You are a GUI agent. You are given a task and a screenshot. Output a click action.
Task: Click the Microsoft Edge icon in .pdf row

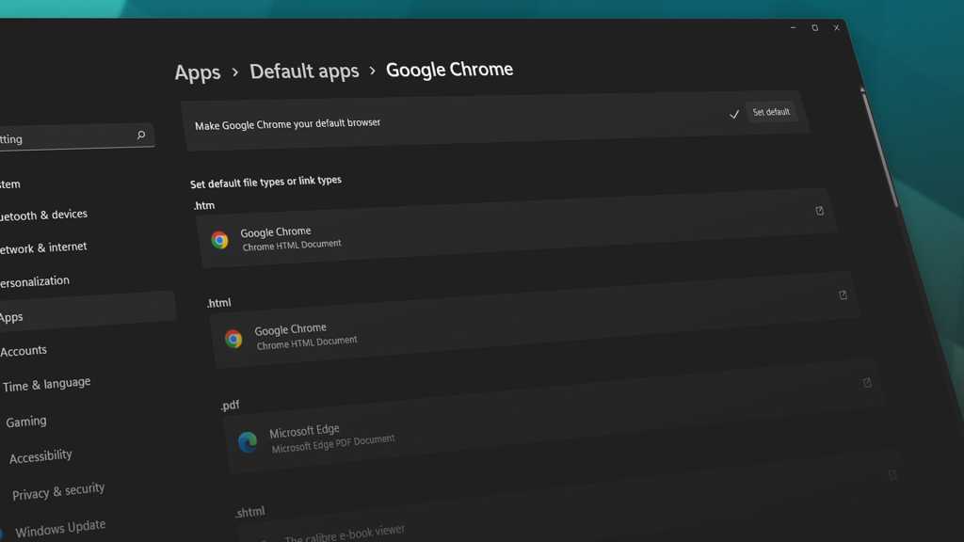tap(248, 442)
